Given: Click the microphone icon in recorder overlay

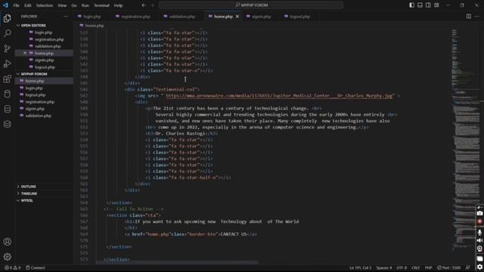Looking at the screenshot, I should (x=479, y=233).
